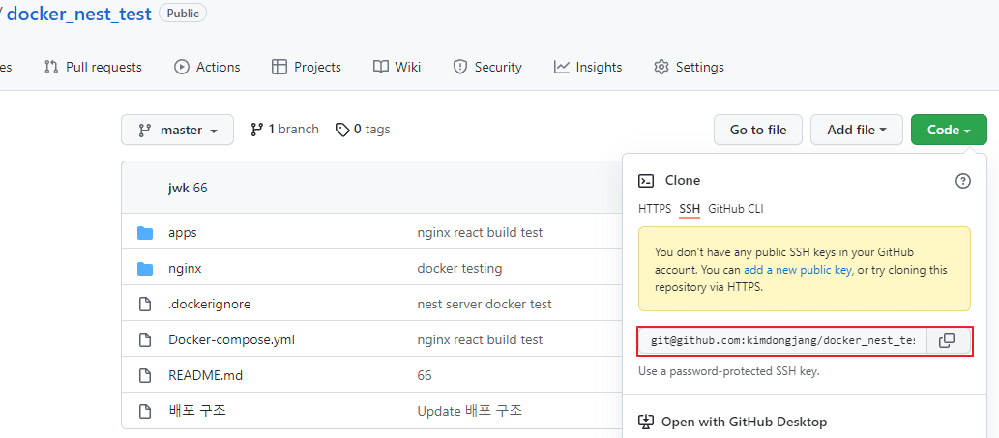999x438 pixels.
Task: Open the Pull requests tab
Action: coord(93,67)
